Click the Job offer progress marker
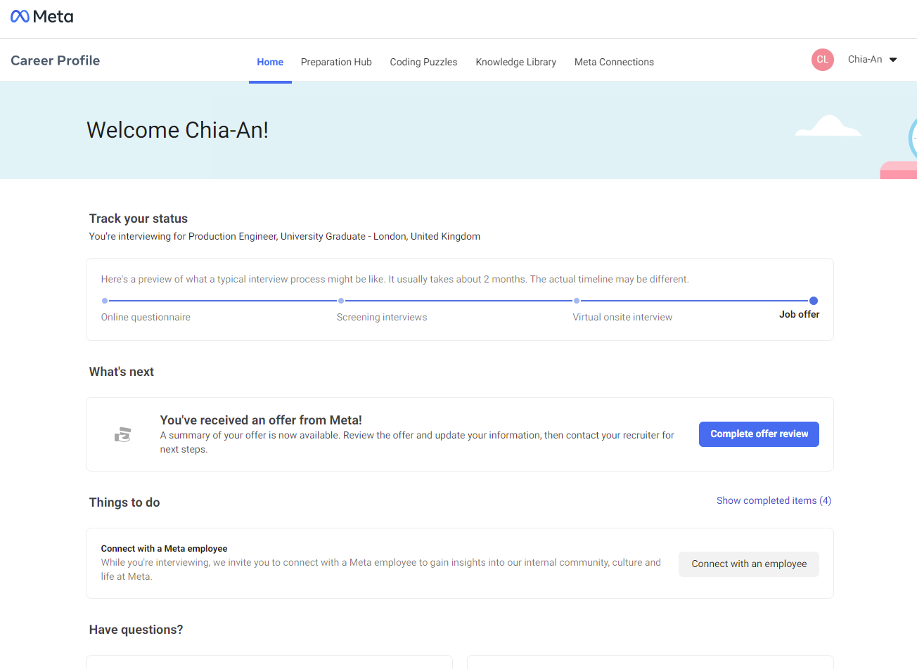 (814, 301)
